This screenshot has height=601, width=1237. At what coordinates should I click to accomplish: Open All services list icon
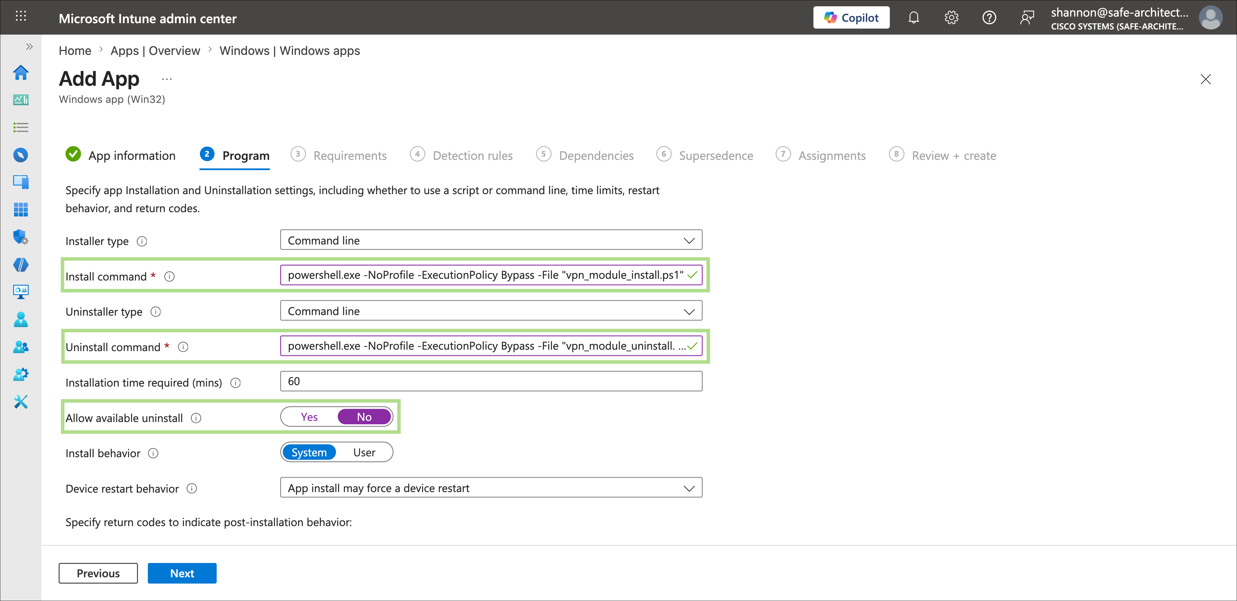click(21, 127)
